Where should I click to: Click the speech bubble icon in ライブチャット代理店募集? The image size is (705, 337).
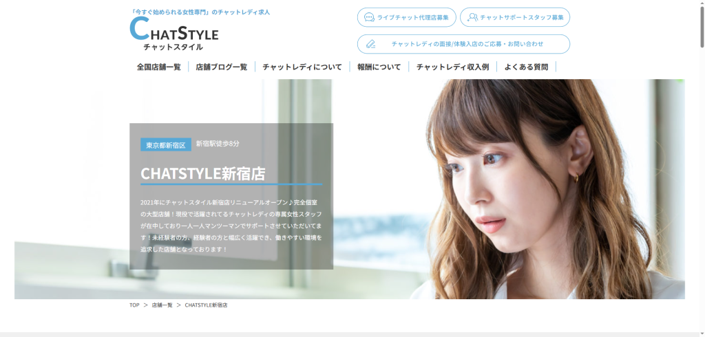pyautogui.click(x=369, y=17)
